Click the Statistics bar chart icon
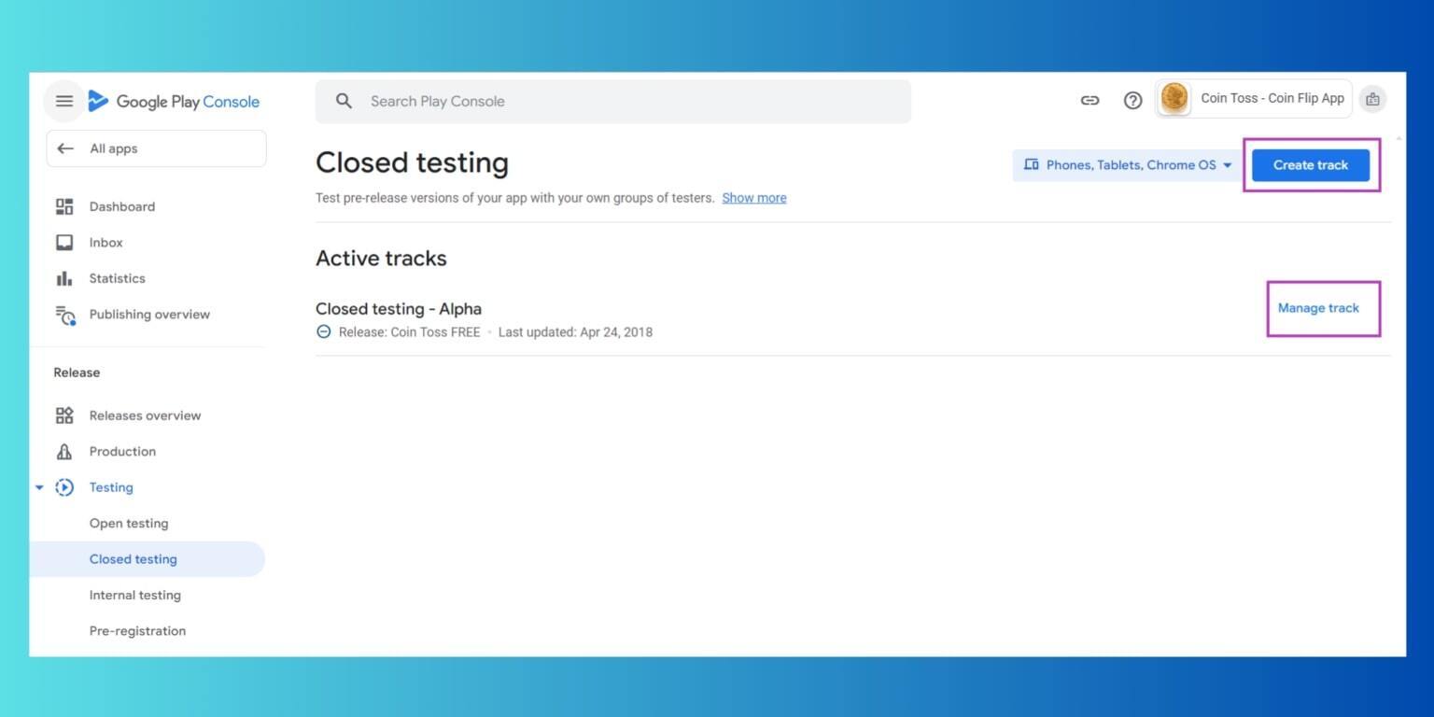1434x717 pixels. click(x=64, y=278)
